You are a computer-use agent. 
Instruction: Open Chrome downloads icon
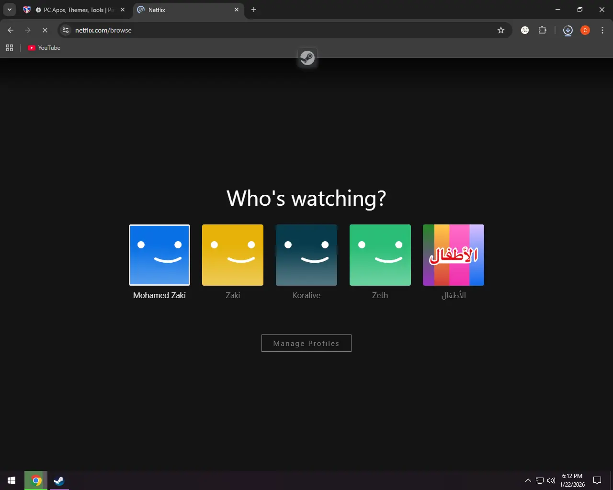[568, 30]
